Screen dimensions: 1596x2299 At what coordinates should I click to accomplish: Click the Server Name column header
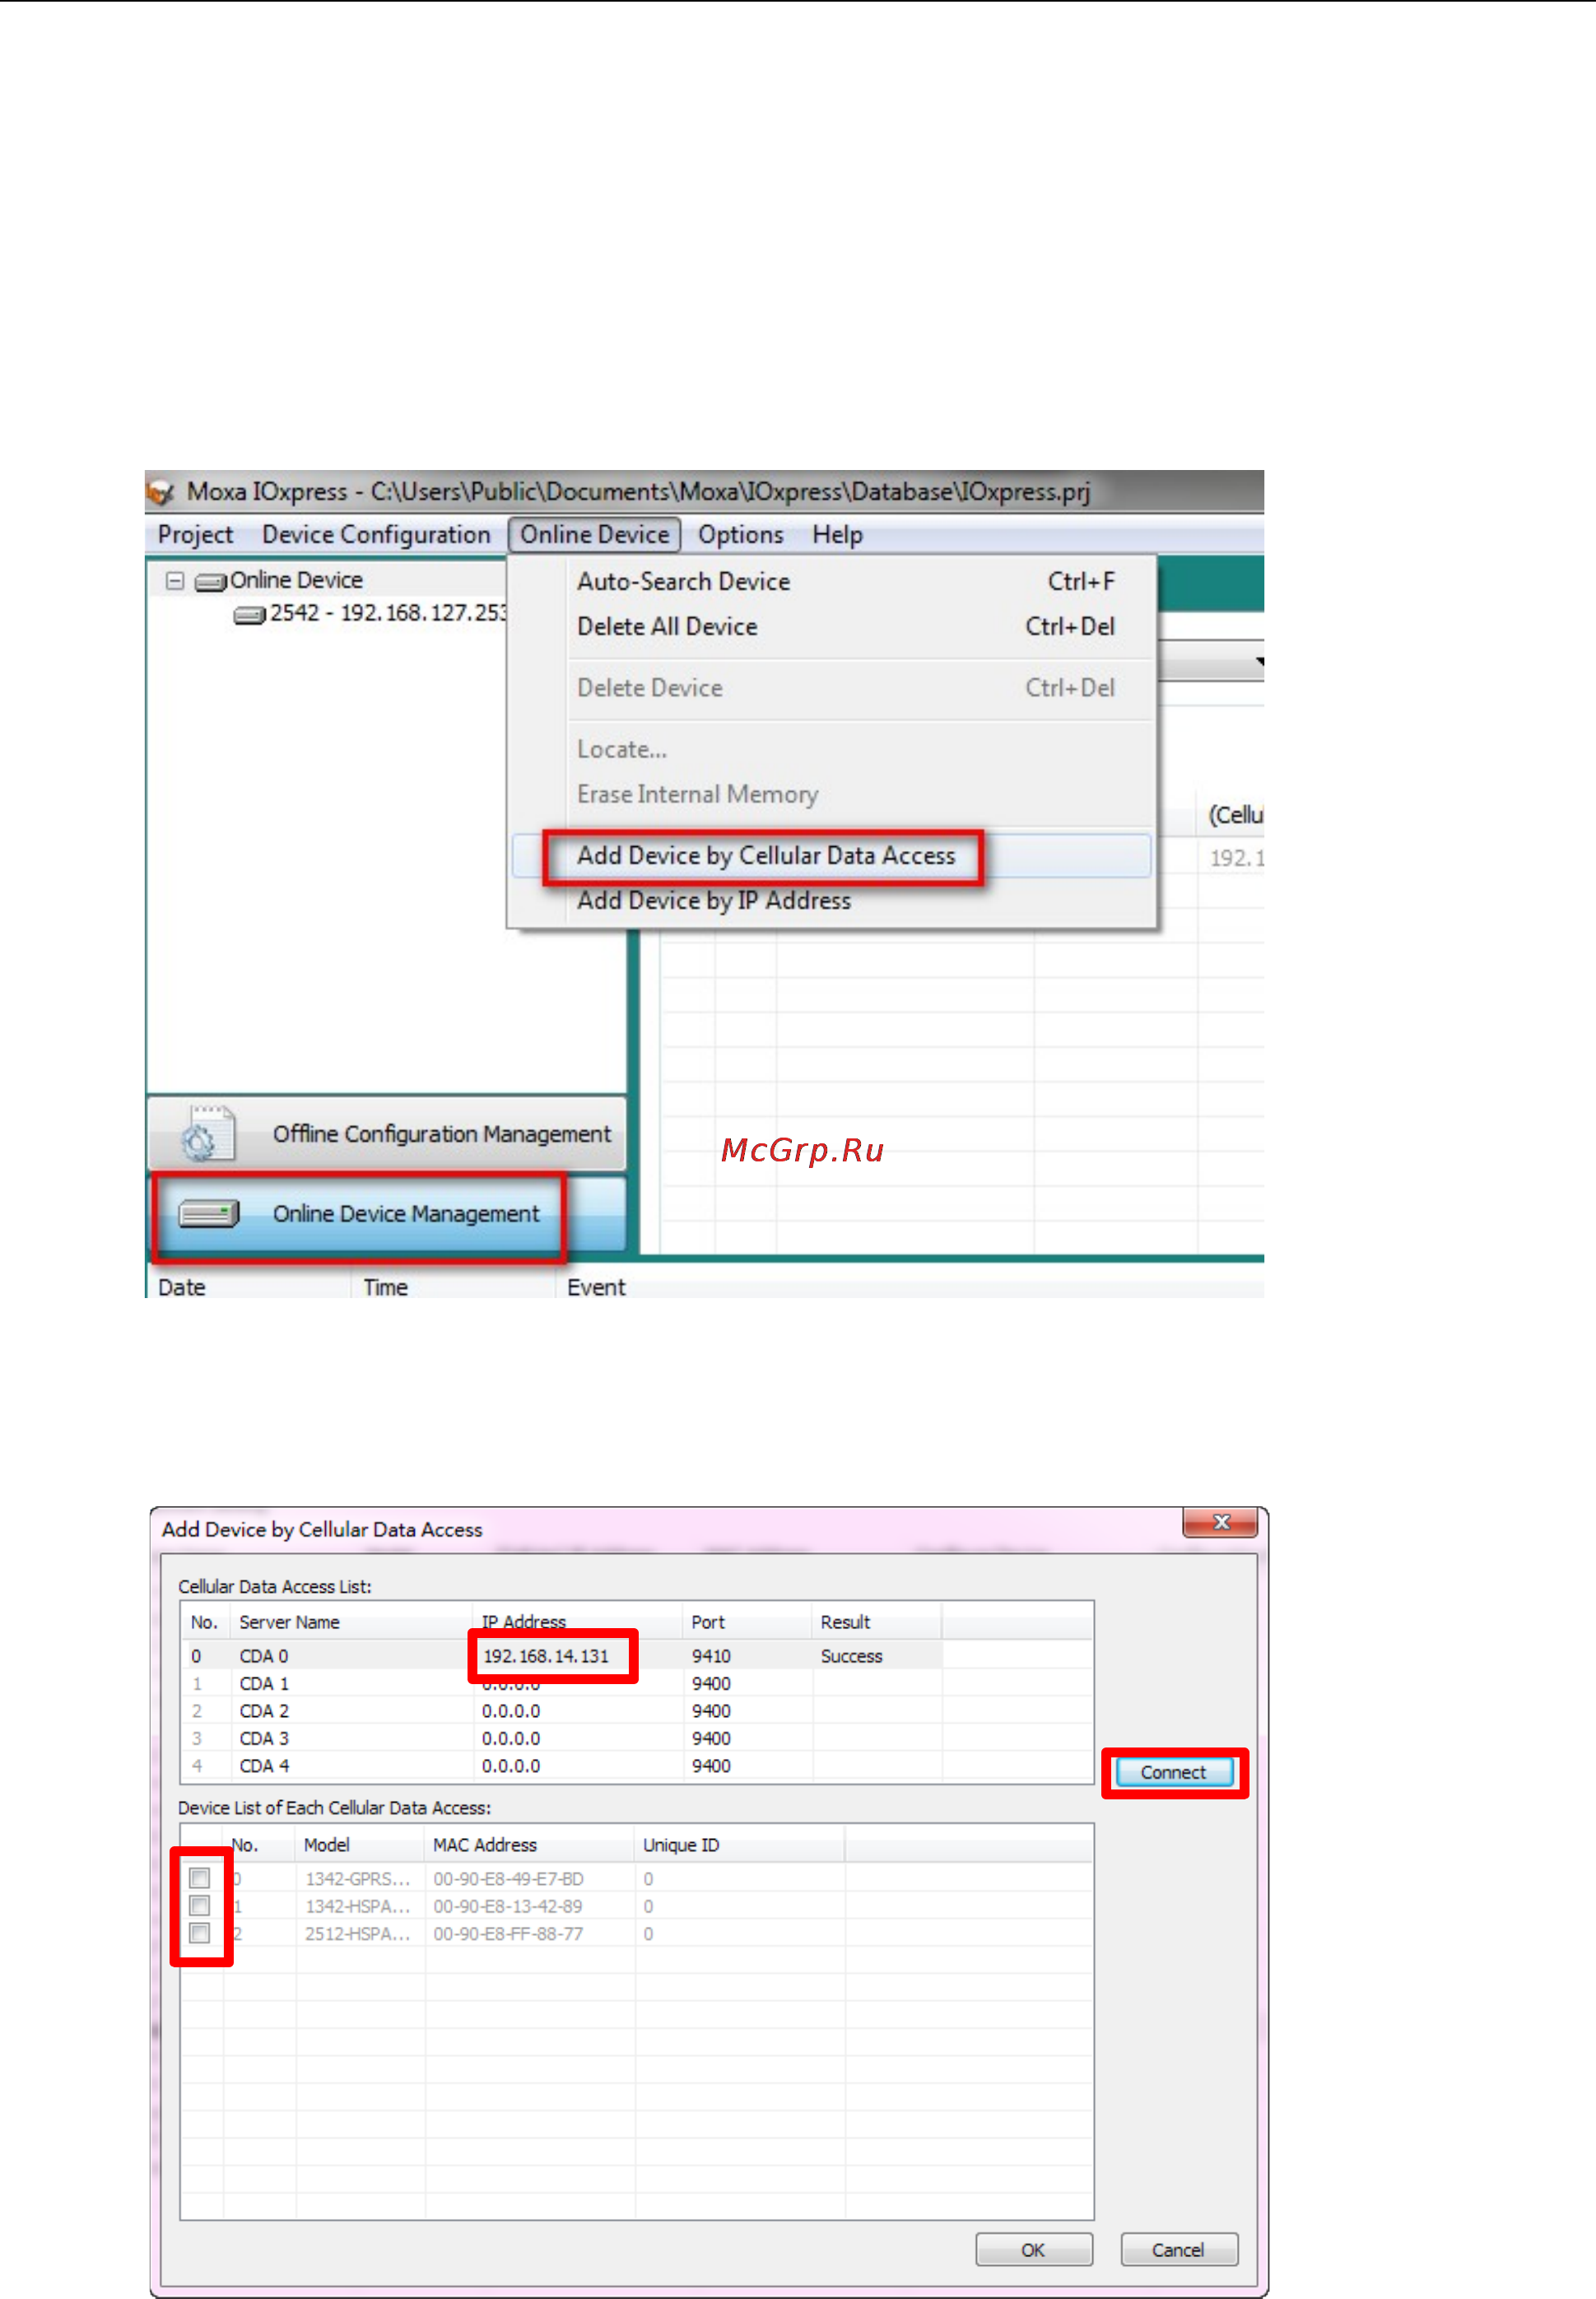tap(350, 1622)
